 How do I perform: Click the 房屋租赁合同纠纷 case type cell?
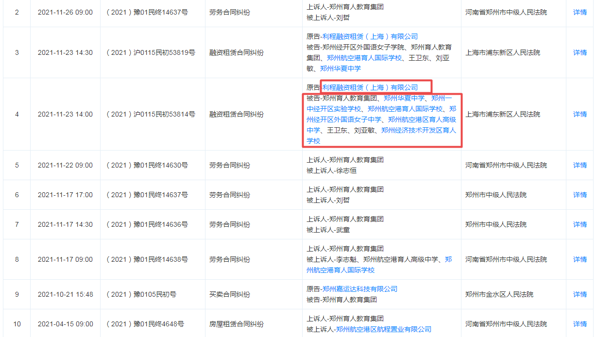point(237,324)
